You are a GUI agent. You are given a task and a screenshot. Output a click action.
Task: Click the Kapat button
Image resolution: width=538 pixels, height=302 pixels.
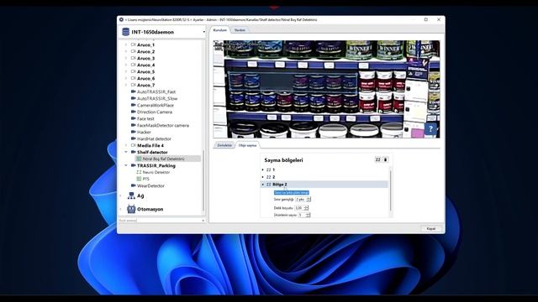tap(431, 229)
